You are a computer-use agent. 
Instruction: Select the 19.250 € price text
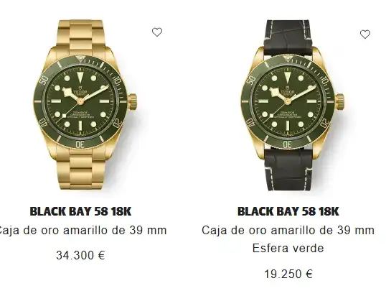point(288,274)
